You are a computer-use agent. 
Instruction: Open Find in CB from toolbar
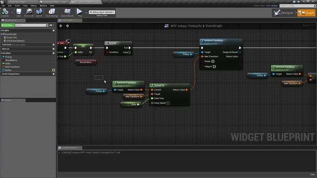29,12
